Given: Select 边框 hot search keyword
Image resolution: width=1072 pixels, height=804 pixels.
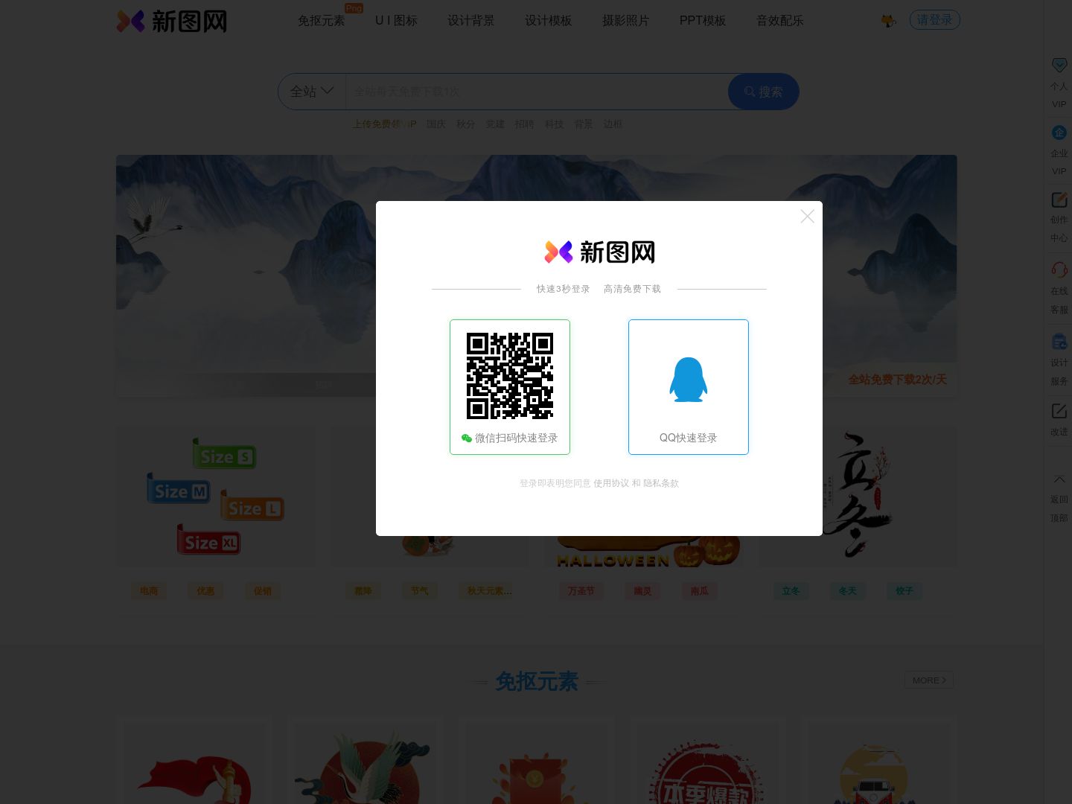Looking at the screenshot, I should 613,124.
